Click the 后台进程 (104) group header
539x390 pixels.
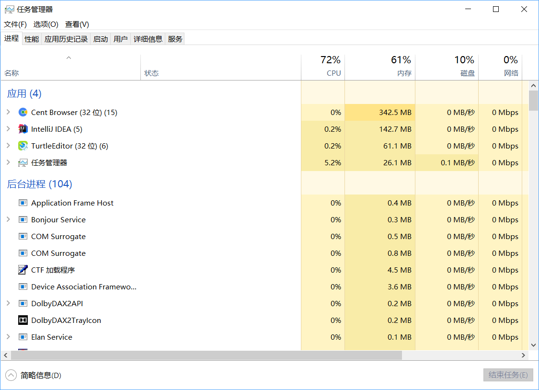40,184
